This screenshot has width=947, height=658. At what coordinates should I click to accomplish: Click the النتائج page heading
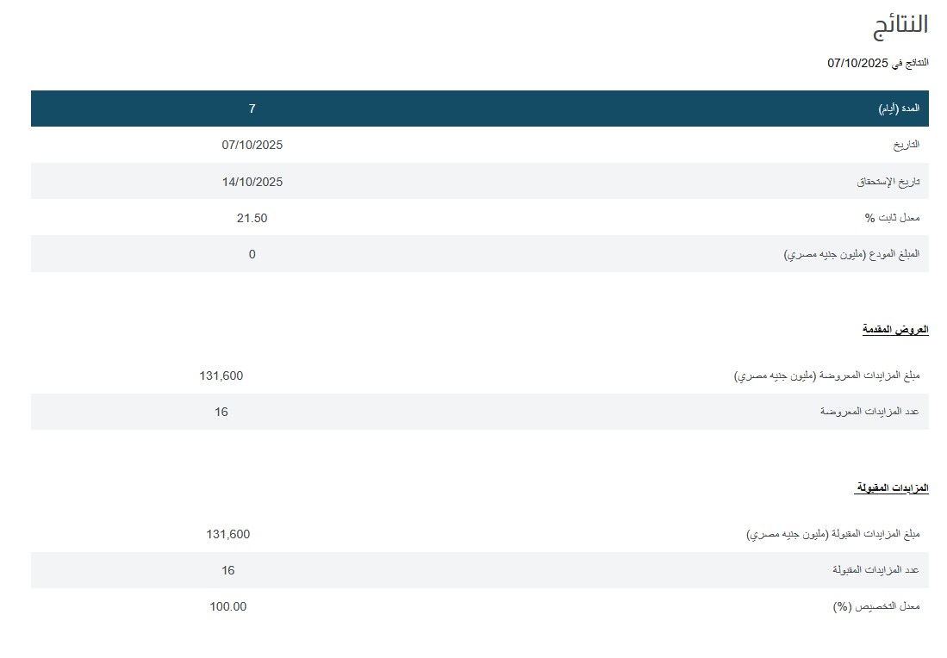coord(900,25)
